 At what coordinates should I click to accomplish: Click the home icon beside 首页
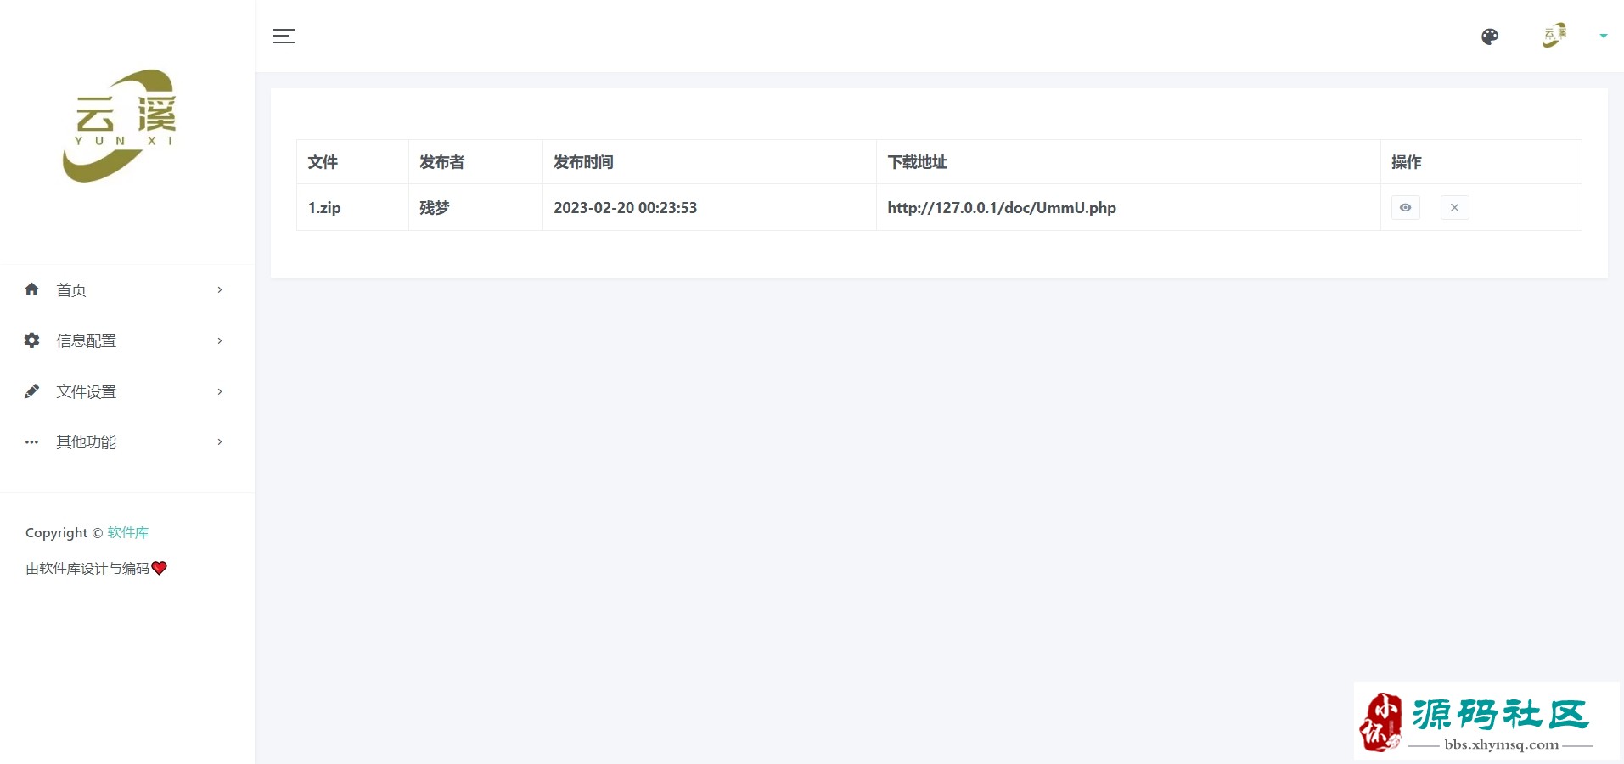(32, 289)
